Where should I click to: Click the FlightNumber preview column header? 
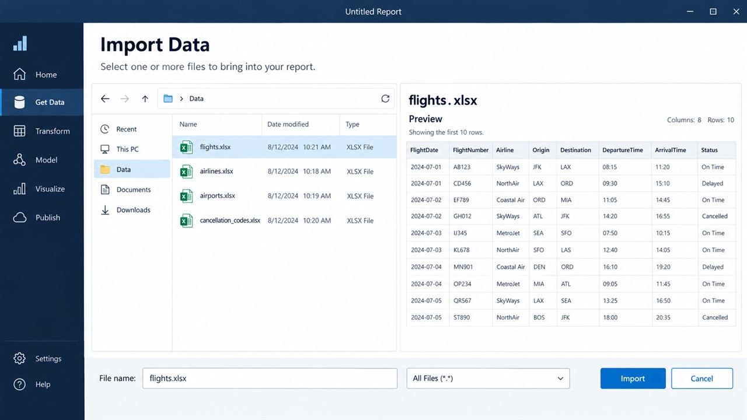click(471, 150)
